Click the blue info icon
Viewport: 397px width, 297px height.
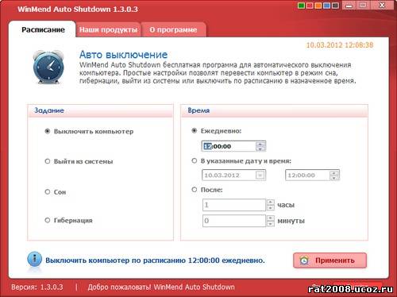coord(34,260)
